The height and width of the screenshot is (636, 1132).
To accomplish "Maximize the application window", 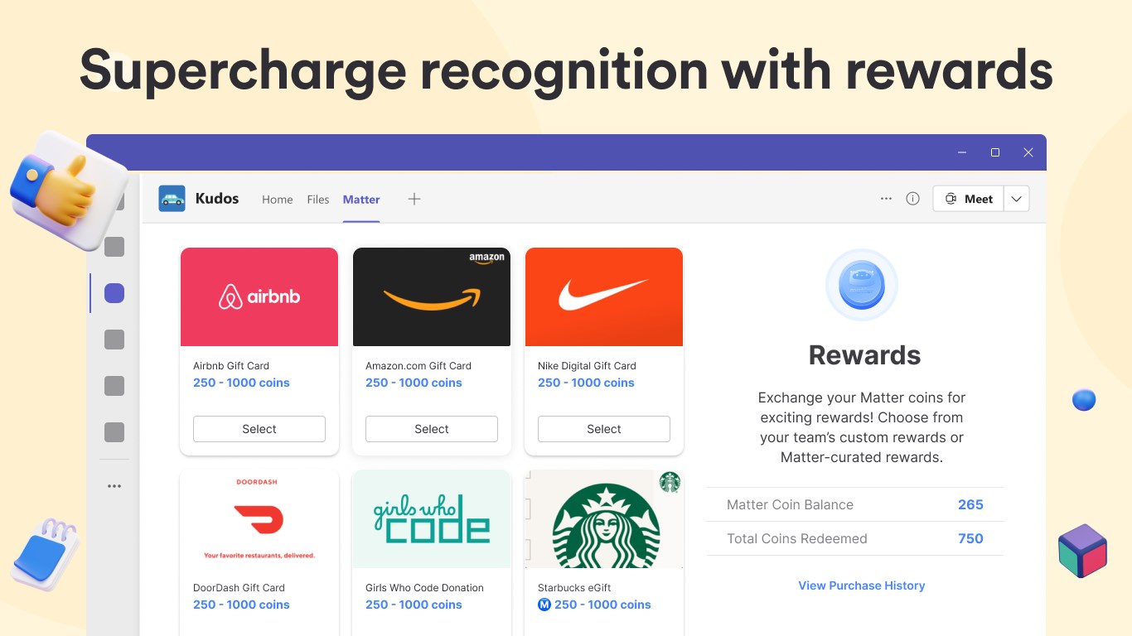I will click(995, 152).
